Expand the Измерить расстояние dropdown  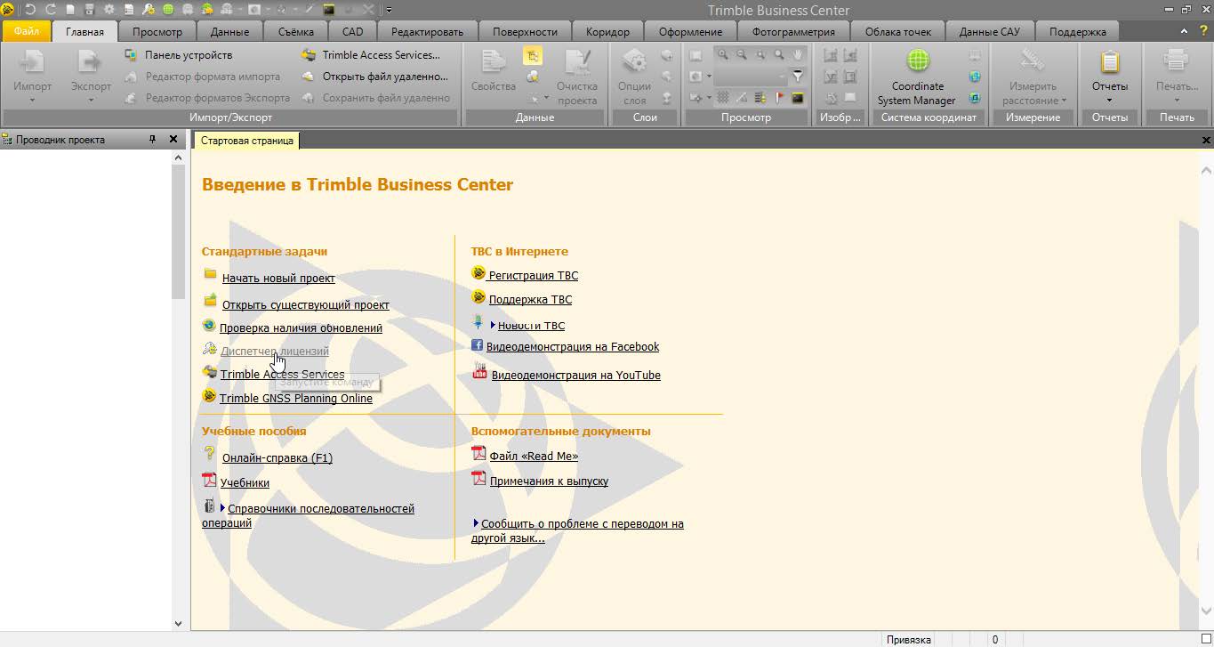[x=1064, y=101]
